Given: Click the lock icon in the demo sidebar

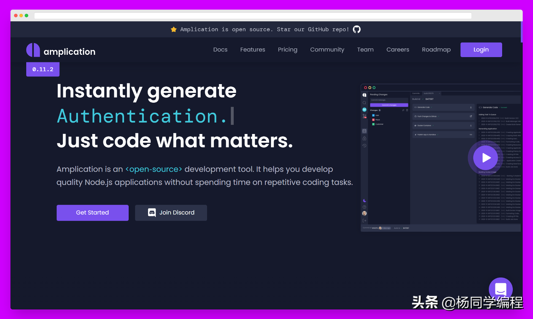Looking at the screenshot, I should (364, 138).
